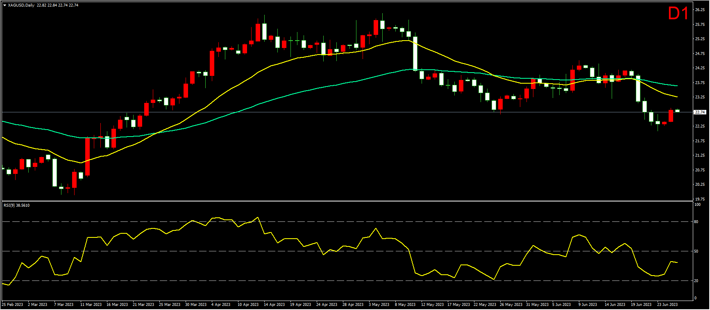Click the 30 Mar 2023 date label
The height and width of the screenshot is (310, 710).
click(x=196, y=305)
